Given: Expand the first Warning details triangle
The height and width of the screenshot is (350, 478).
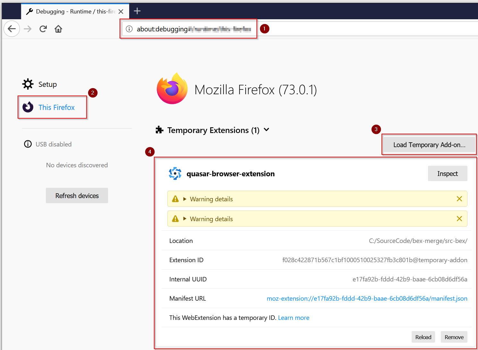Looking at the screenshot, I should pos(185,199).
